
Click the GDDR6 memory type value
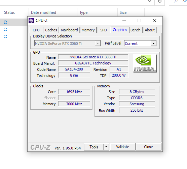(137, 98)
